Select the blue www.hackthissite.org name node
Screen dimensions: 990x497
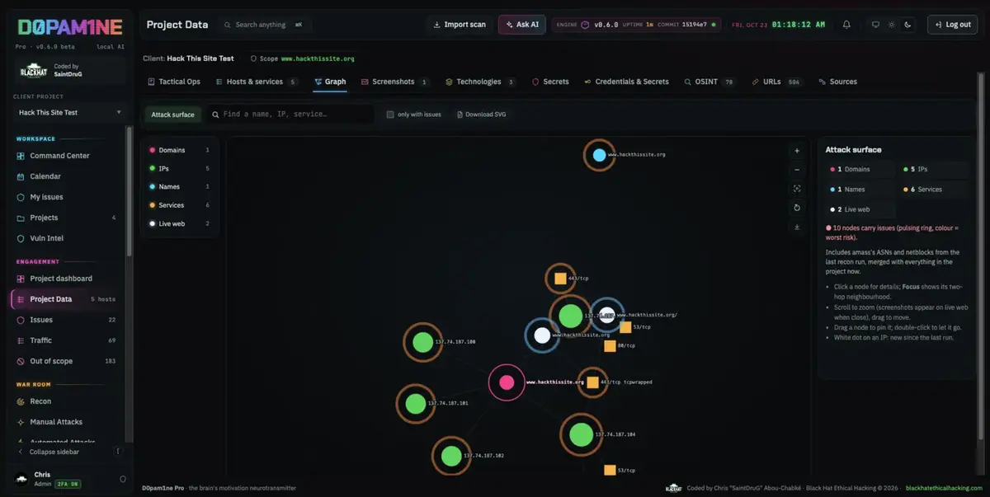(x=599, y=155)
